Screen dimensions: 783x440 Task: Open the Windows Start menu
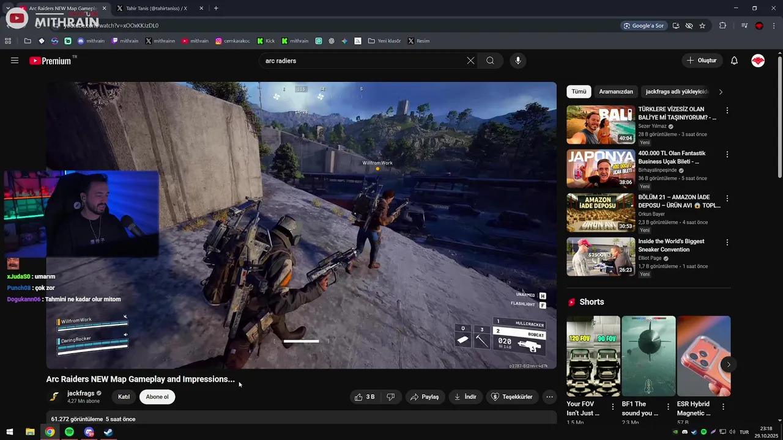pos(10,432)
